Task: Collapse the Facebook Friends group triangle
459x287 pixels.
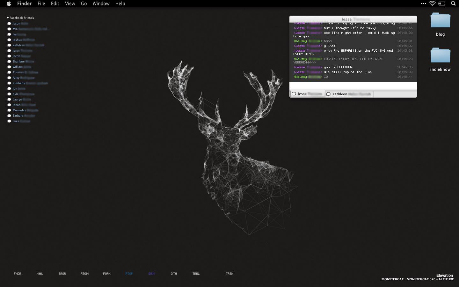Action: (8, 18)
